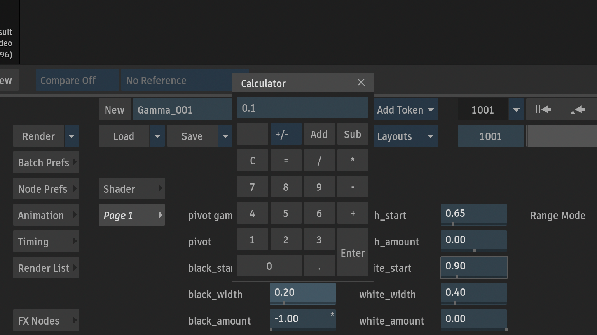Click the black_amount value field -1.00
The height and width of the screenshot is (335, 597).
(303, 320)
